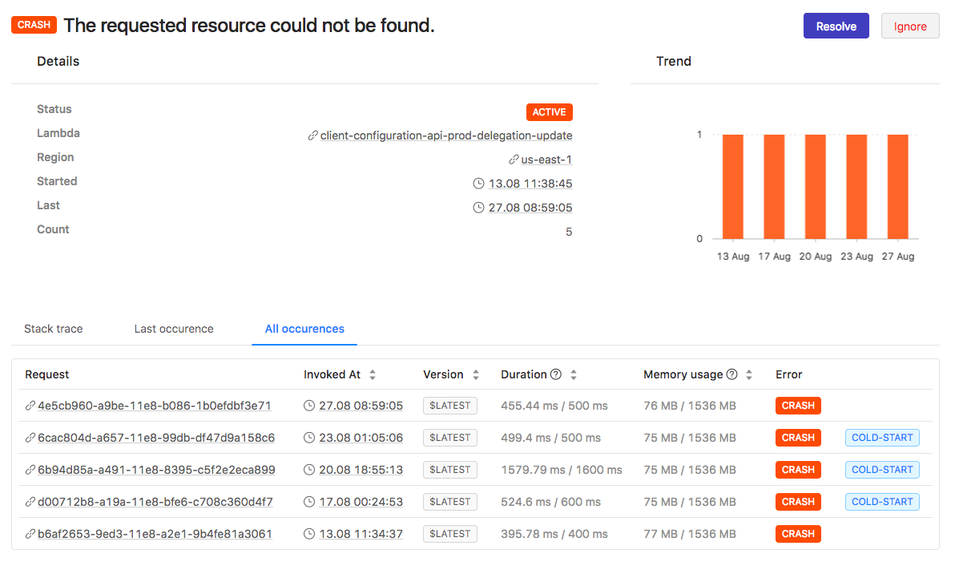Open the Last occurence tab
955x566 pixels.
click(x=174, y=329)
